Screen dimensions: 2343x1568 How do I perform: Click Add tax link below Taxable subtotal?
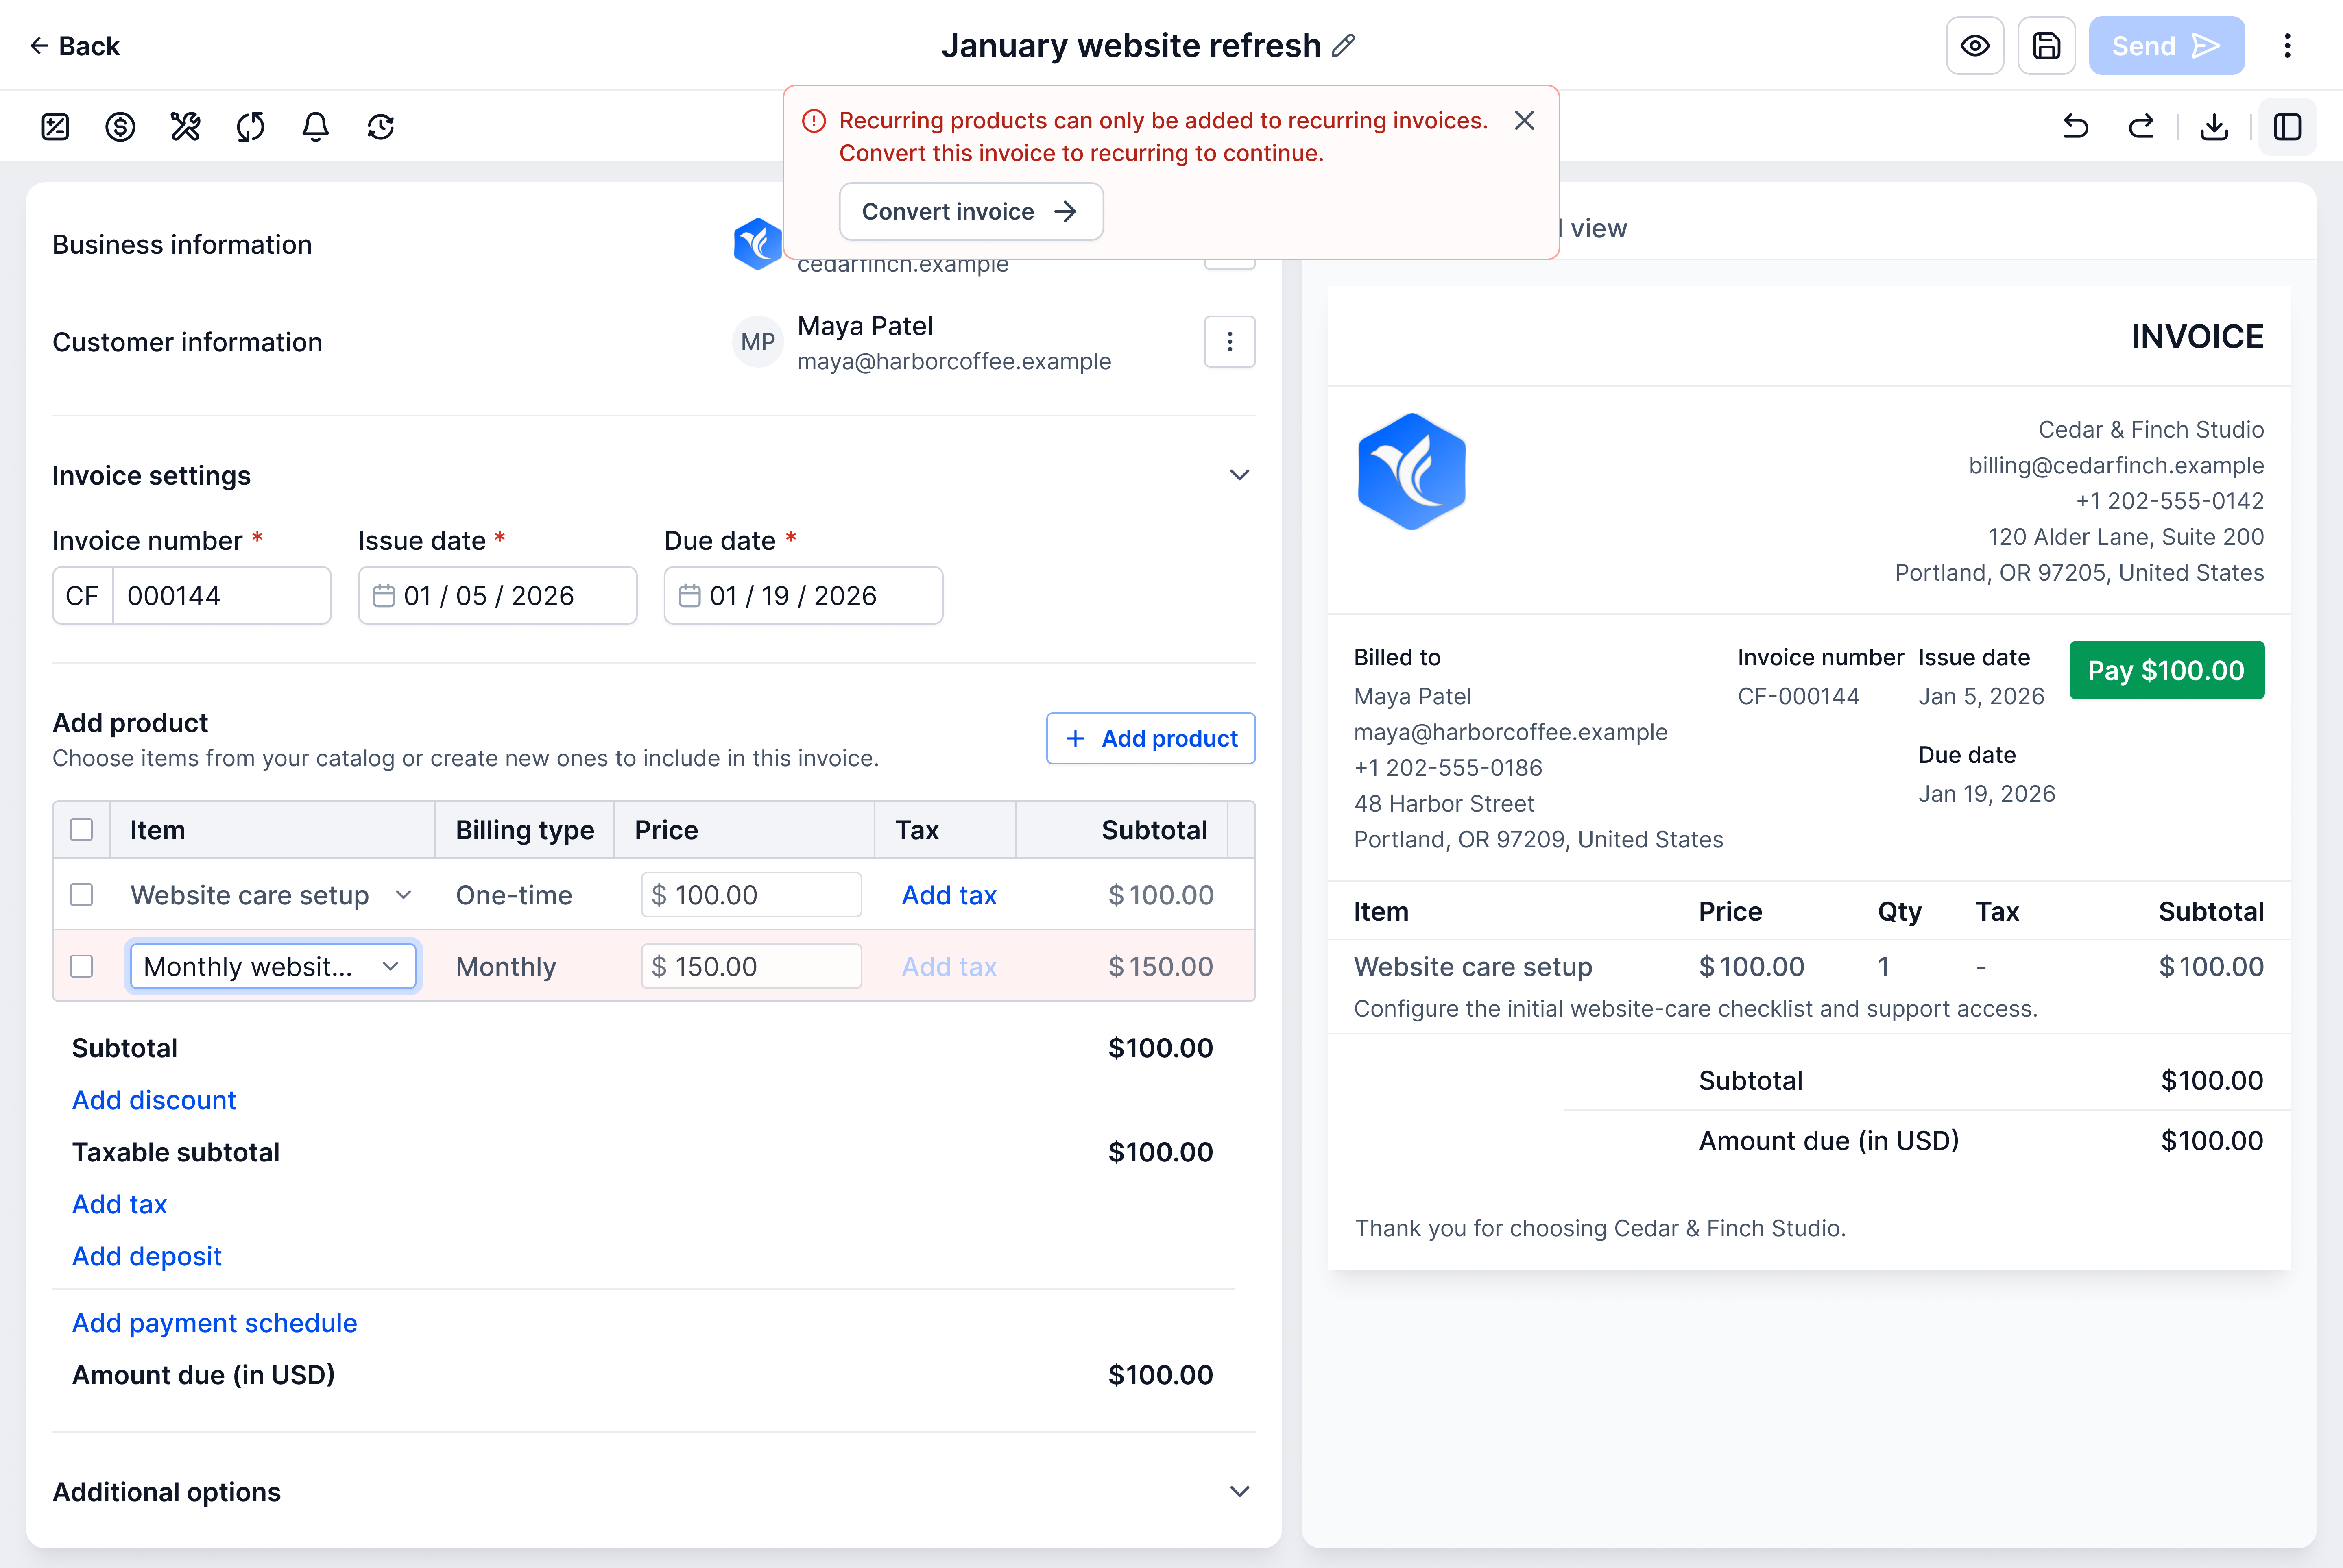coord(119,1204)
